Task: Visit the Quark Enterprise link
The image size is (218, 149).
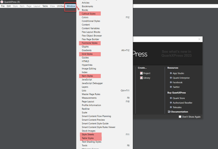Action: click(181, 78)
